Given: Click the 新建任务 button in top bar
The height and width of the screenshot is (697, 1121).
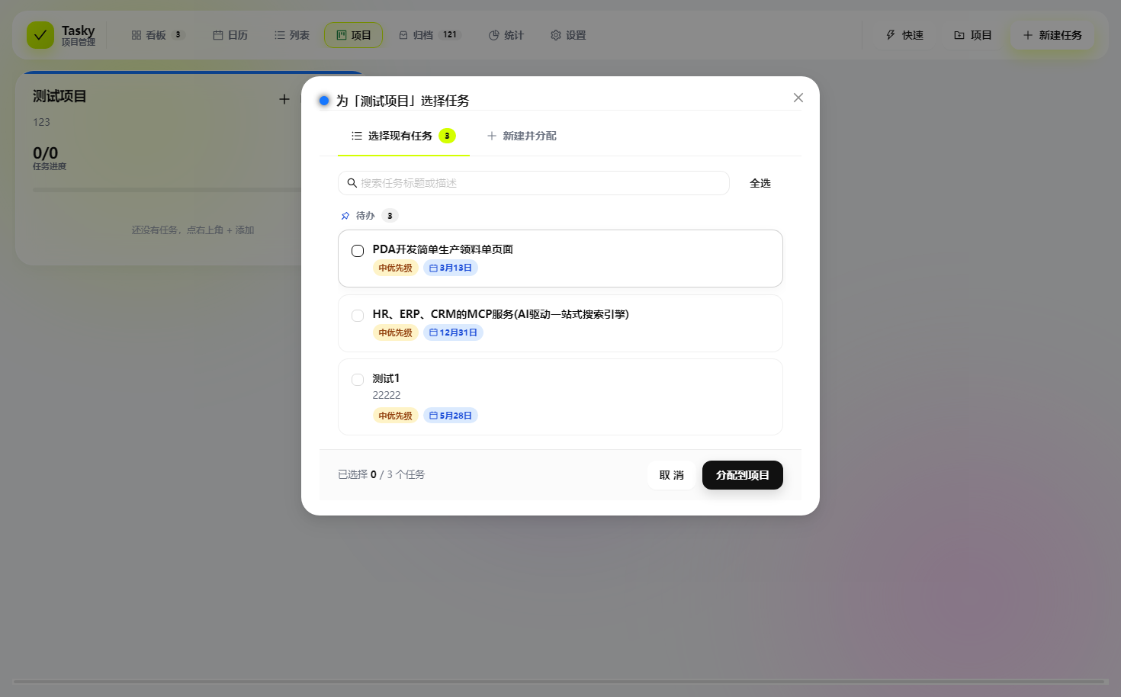Looking at the screenshot, I should coord(1052,35).
